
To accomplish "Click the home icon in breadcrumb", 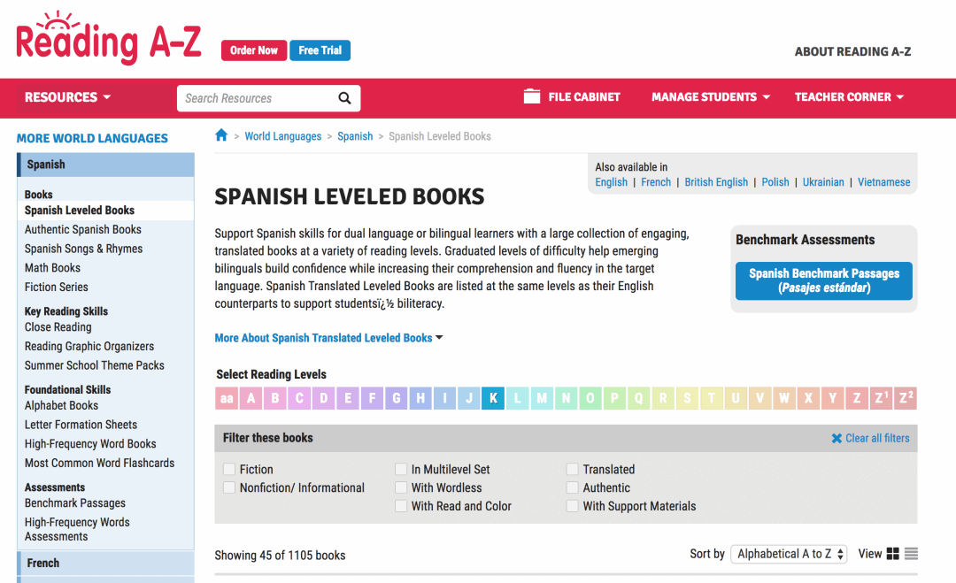I will coord(221,135).
